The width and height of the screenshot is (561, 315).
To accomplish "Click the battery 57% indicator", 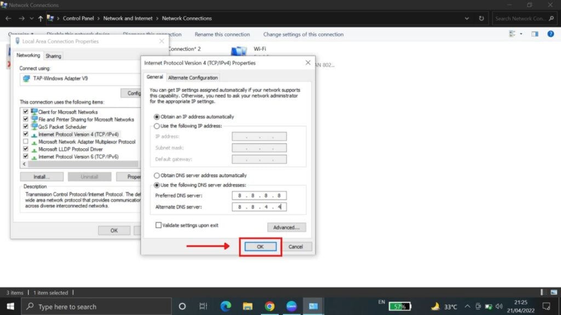I will pos(400,306).
